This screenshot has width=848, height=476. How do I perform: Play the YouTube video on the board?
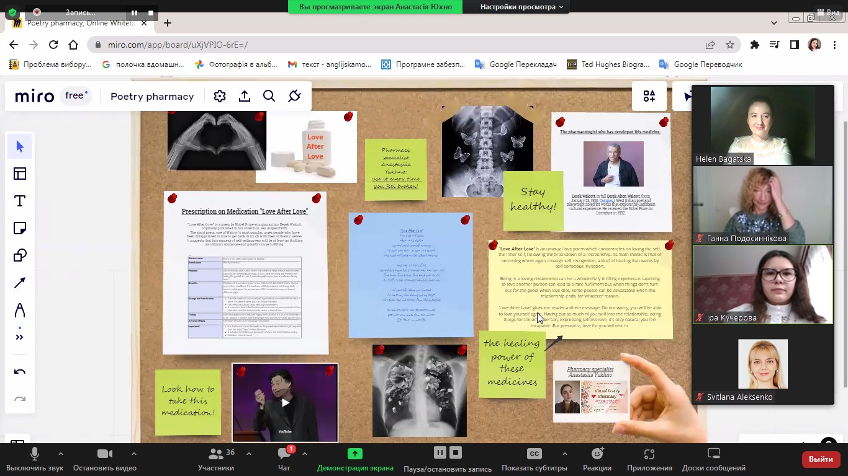[285, 403]
